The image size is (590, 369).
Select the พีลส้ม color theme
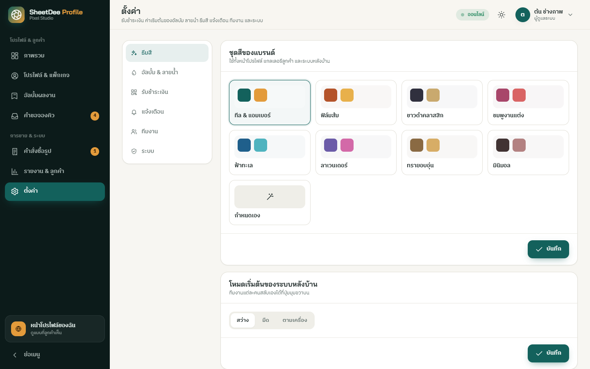point(356,102)
